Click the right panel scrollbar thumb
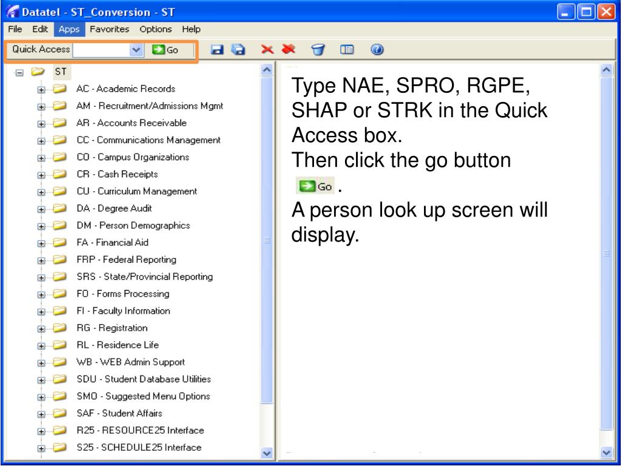622x466 pixels. pyautogui.click(x=607, y=254)
